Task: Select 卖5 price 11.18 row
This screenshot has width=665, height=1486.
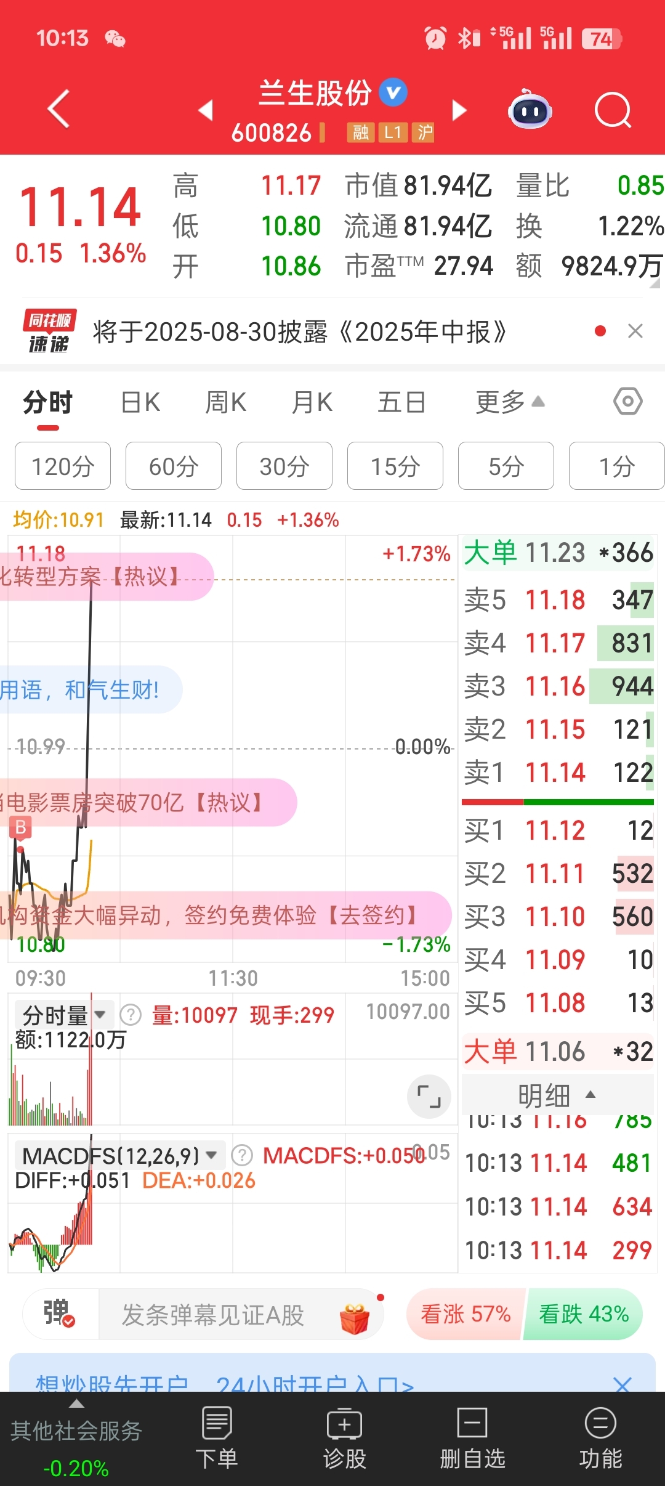Action: coord(558,599)
